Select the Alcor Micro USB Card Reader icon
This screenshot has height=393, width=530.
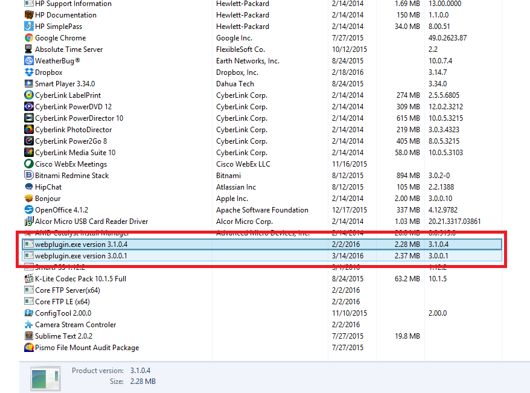[29, 222]
